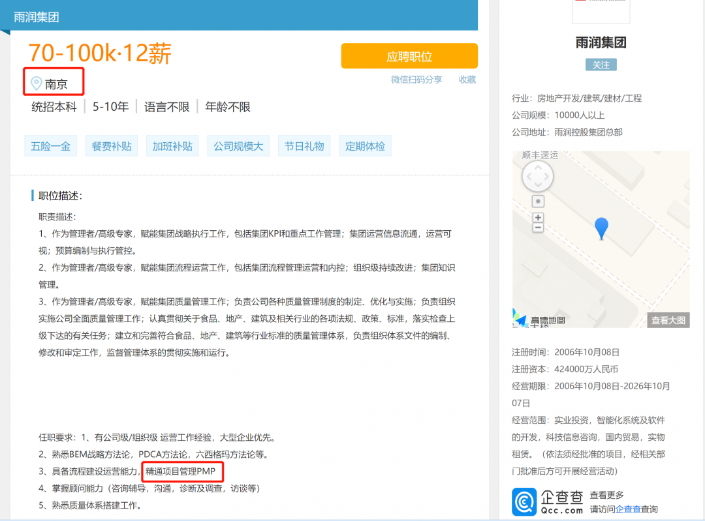This screenshot has width=705, height=521.
Task: Click the salary text 70-100k·12薪
Action: pyautogui.click(x=100, y=53)
